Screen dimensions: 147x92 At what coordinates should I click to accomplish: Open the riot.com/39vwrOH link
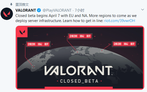(x=120, y=21)
